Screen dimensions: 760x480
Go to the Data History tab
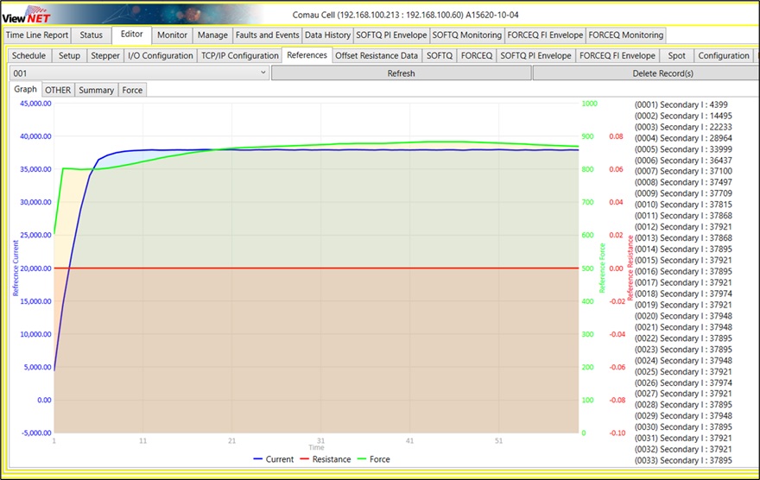click(327, 35)
